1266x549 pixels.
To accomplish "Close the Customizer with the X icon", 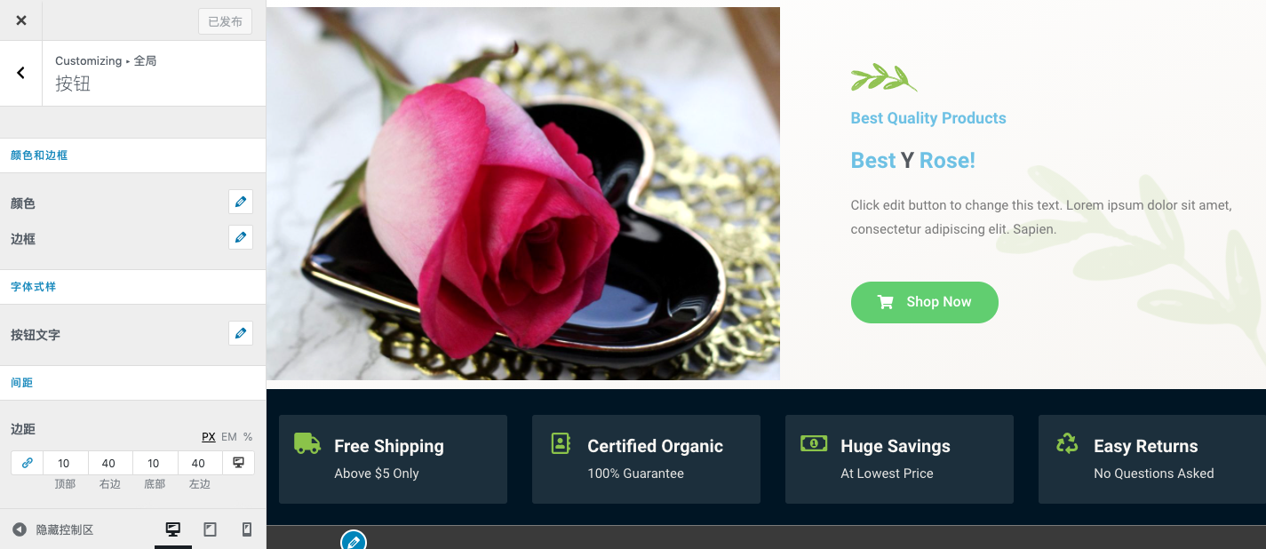I will (21, 20).
